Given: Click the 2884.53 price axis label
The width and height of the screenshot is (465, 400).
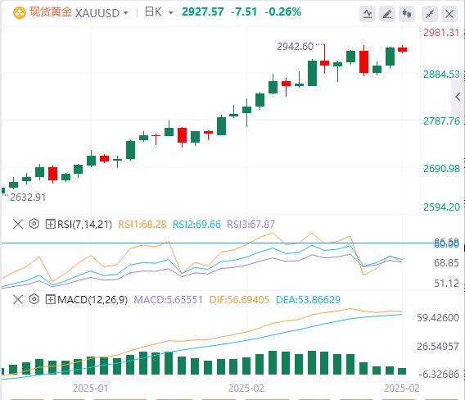Looking at the screenshot, I should click(441, 75).
